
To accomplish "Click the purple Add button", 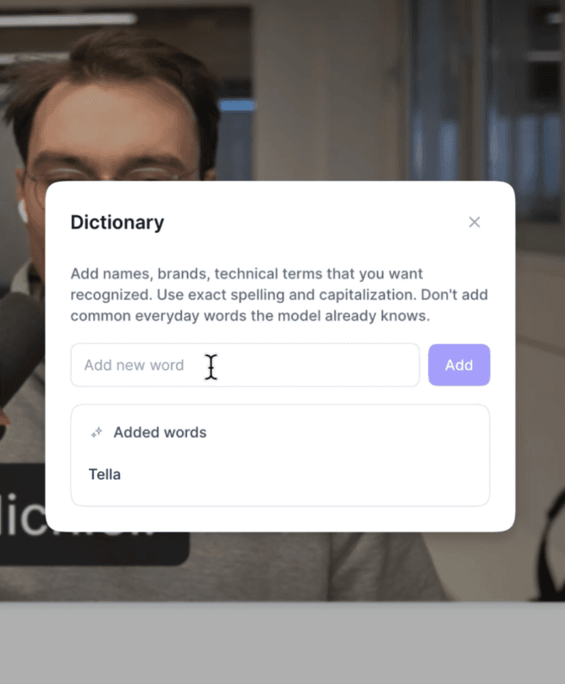I will coord(459,365).
